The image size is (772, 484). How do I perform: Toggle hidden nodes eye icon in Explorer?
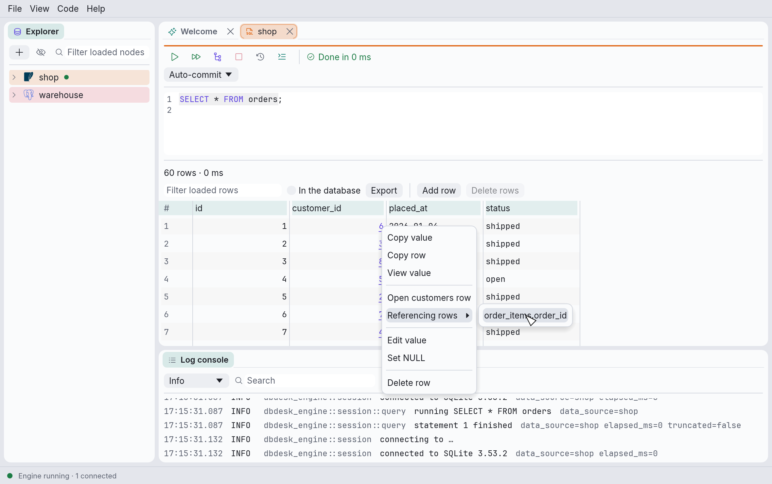41,52
